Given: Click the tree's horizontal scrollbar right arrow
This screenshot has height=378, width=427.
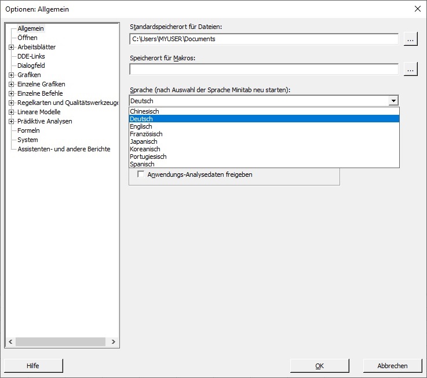Looking at the screenshot, I should (114, 341).
